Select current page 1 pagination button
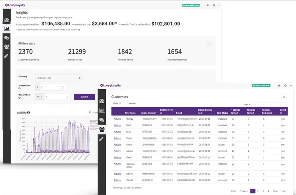This screenshot has height=195, width=296. click(253, 191)
